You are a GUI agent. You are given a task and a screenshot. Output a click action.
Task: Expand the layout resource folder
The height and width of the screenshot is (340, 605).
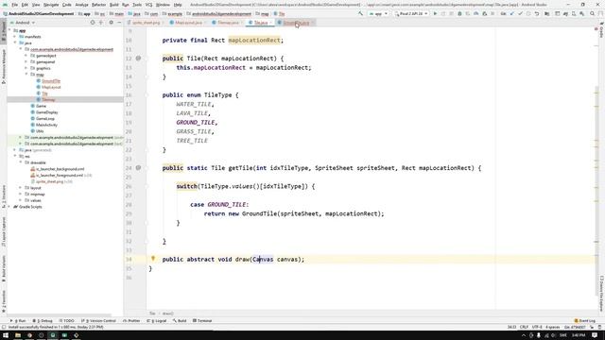click(21, 188)
